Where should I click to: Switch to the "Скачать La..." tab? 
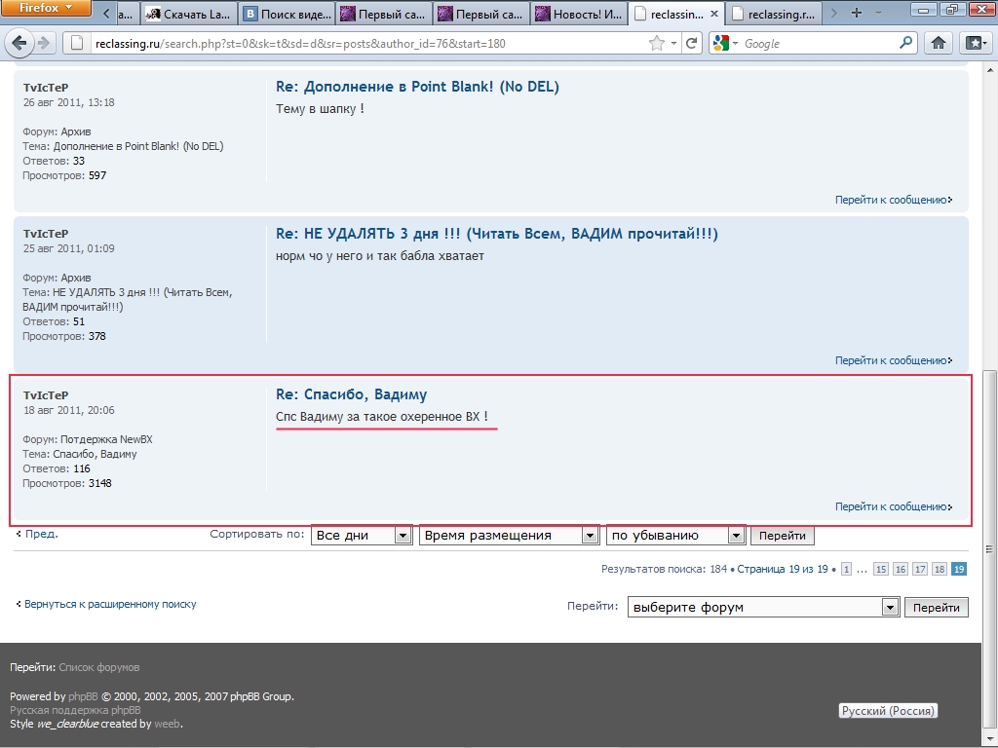[x=189, y=15]
